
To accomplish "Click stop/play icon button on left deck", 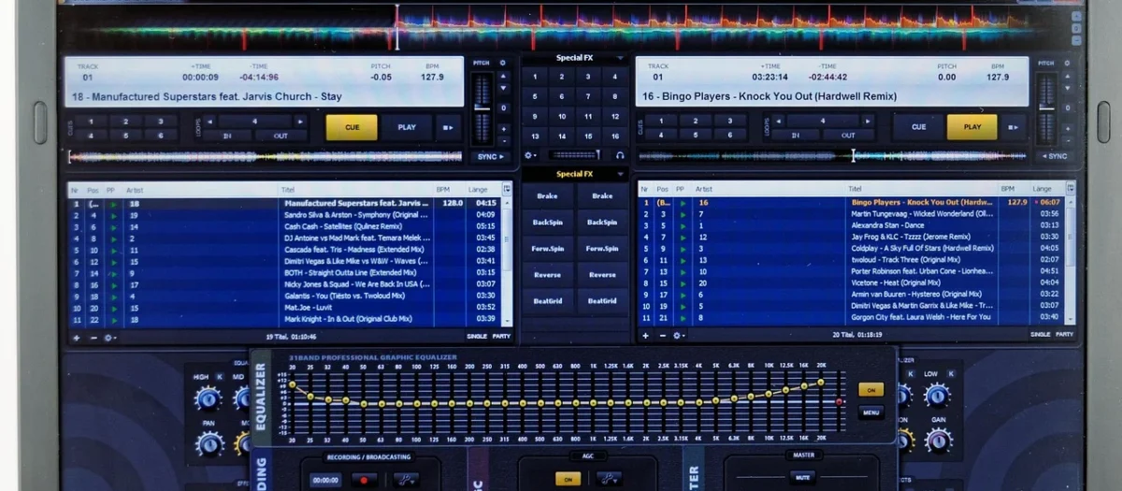I will 447,127.
